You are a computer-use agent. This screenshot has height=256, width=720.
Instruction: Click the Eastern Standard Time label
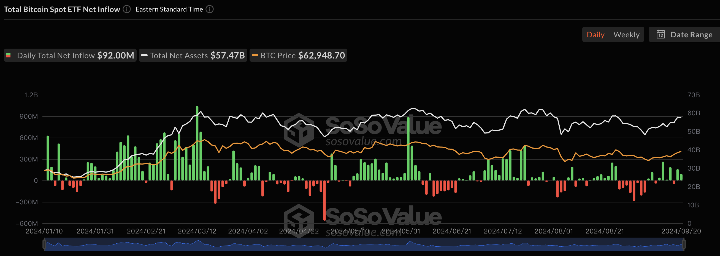tap(169, 9)
